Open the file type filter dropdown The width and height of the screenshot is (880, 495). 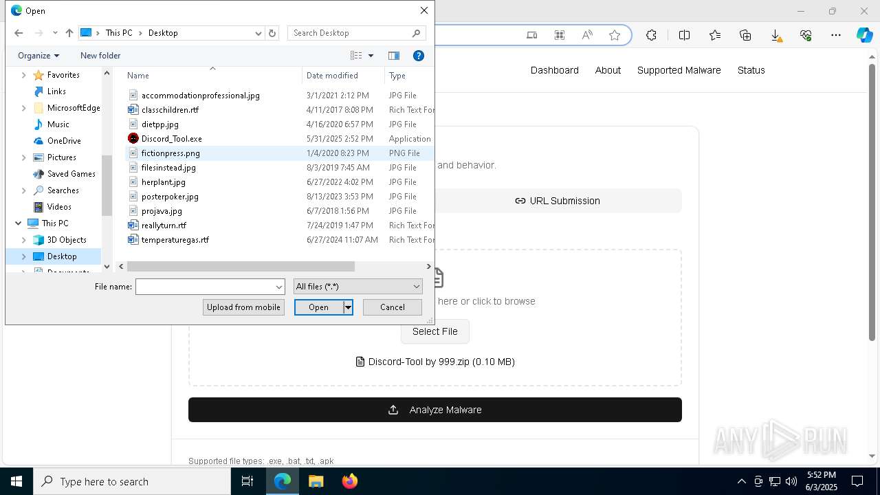(357, 287)
